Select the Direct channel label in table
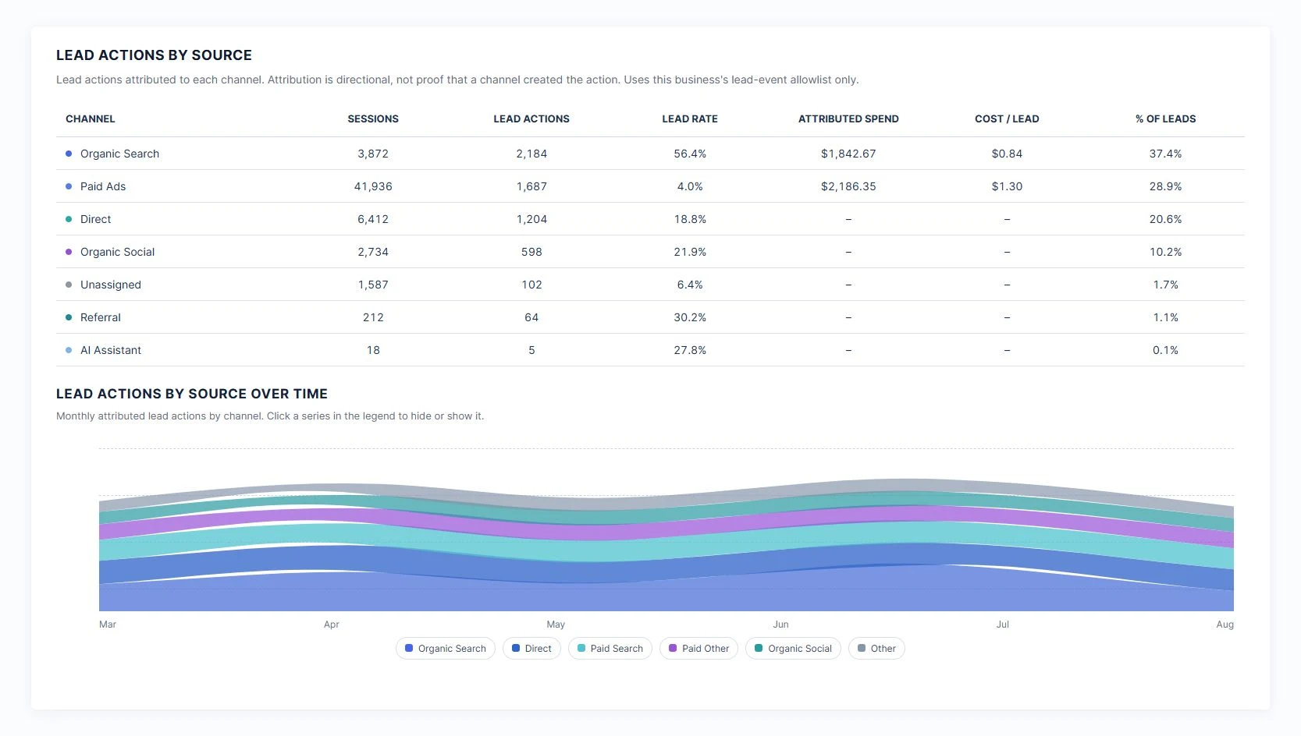1301x736 pixels. coord(96,219)
